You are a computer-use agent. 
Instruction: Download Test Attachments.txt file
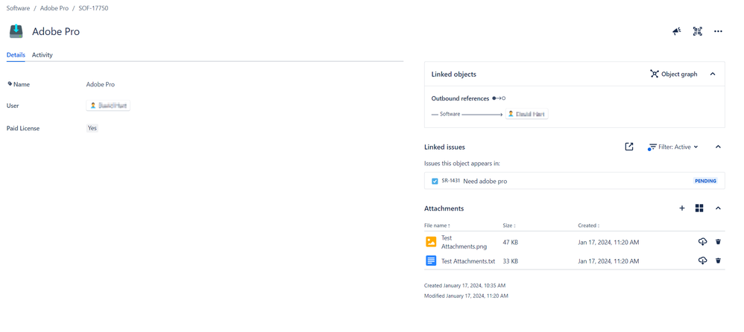coord(703,261)
